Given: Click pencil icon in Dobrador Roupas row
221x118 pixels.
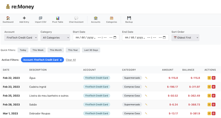Looking at the screenshot, I should click(146, 113).
